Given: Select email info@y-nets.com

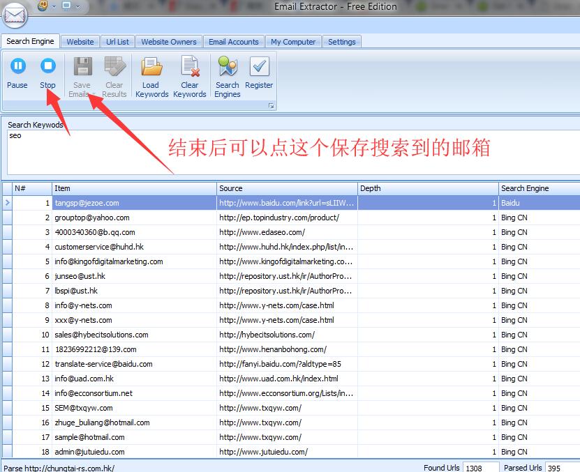Looking at the screenshot, I should pos(83,305).
